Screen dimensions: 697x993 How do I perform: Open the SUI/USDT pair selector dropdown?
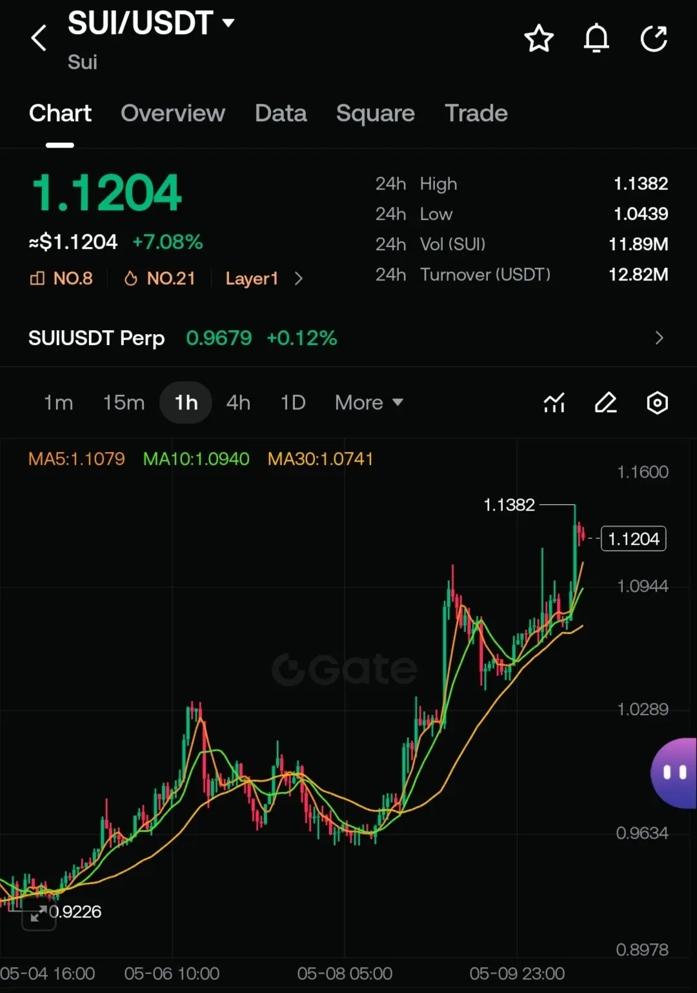point(151,23)
